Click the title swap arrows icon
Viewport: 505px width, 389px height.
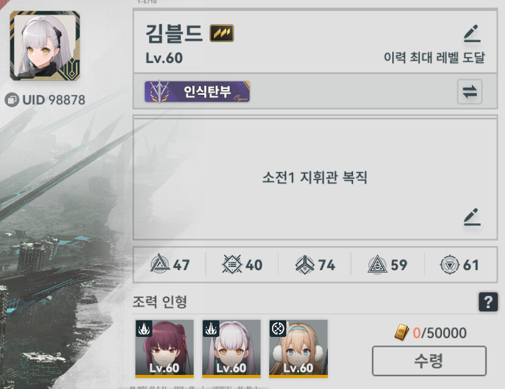469,92
